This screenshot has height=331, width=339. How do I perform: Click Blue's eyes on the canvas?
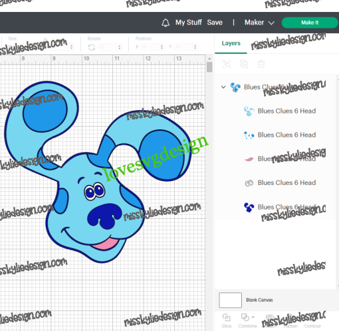click(94, 191)
